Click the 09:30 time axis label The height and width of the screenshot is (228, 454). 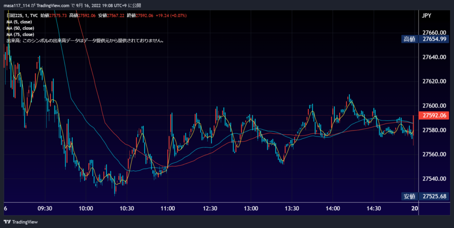45,209
